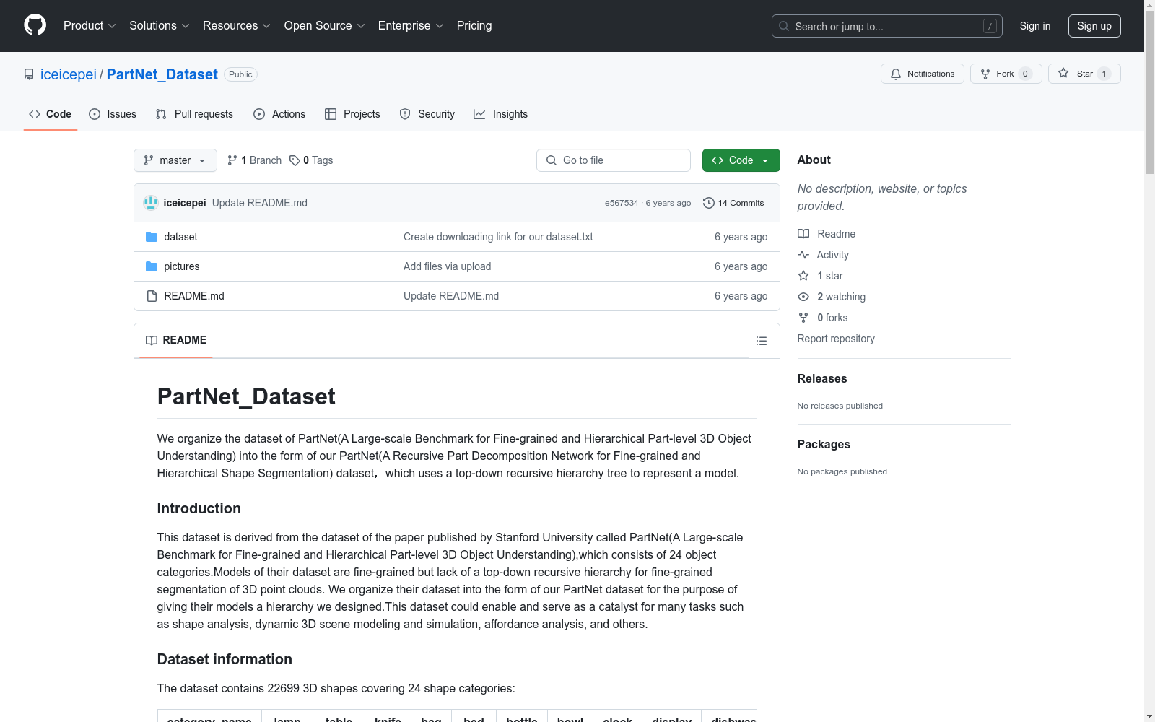This screenshot has width=1155, height=722.
Task: Click the fork icon beside 0 forks
Action: 803,318
